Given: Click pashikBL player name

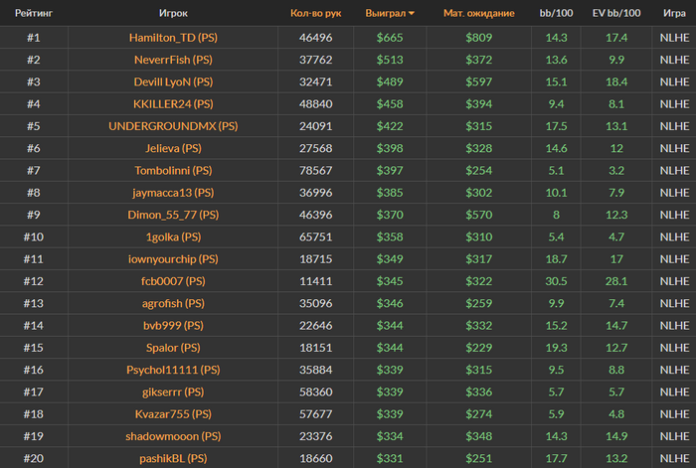Looking at the screenshot, I should click(162, 457).
